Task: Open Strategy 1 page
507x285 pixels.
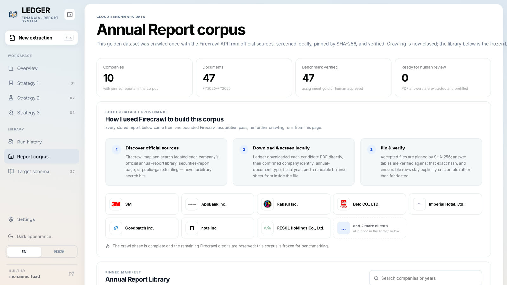Action: click(42, 83)
